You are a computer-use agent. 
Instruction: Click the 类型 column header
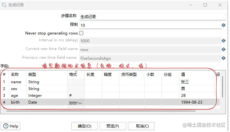click(x=47, y=75)
